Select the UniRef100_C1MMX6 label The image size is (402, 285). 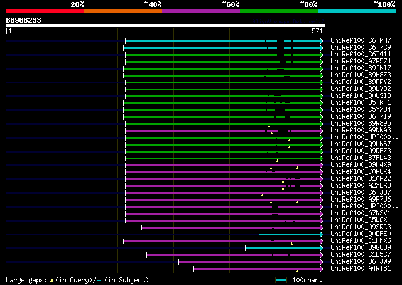click(361, 241)
